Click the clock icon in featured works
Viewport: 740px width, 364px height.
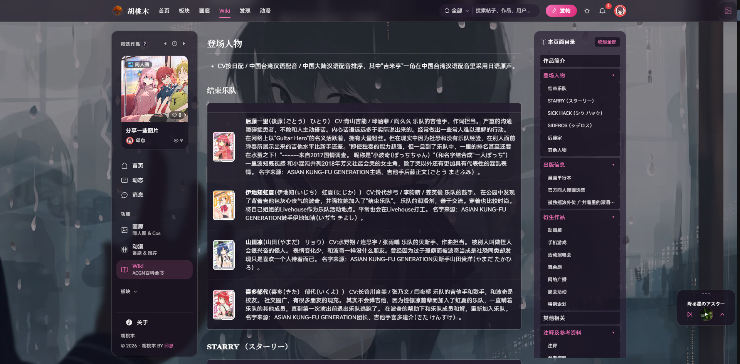(175, 44)
